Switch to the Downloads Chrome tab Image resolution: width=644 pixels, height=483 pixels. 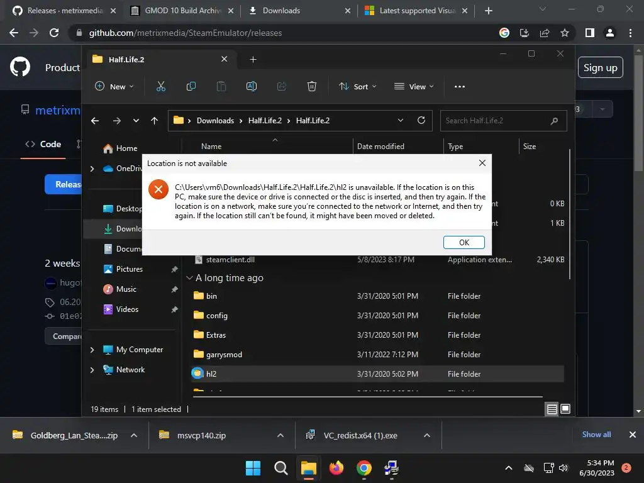300,11
